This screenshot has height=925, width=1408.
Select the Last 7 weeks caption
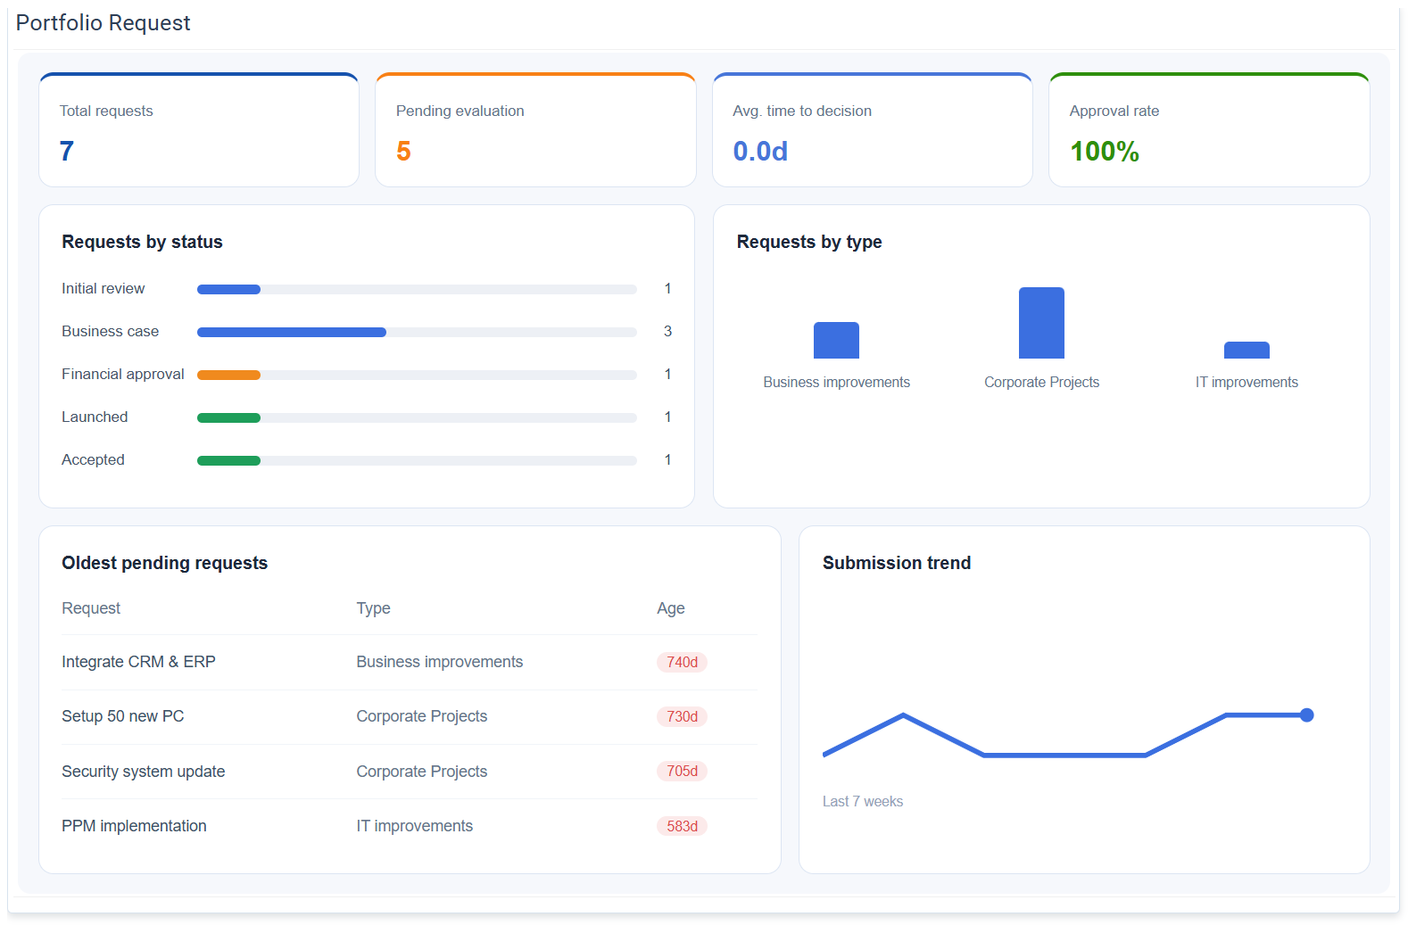point(863,801)
